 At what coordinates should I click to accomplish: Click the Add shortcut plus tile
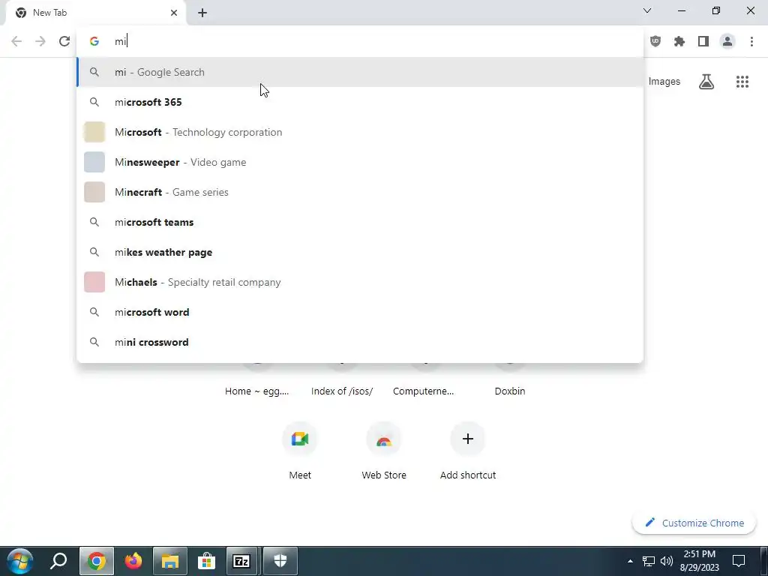(468, 451)
